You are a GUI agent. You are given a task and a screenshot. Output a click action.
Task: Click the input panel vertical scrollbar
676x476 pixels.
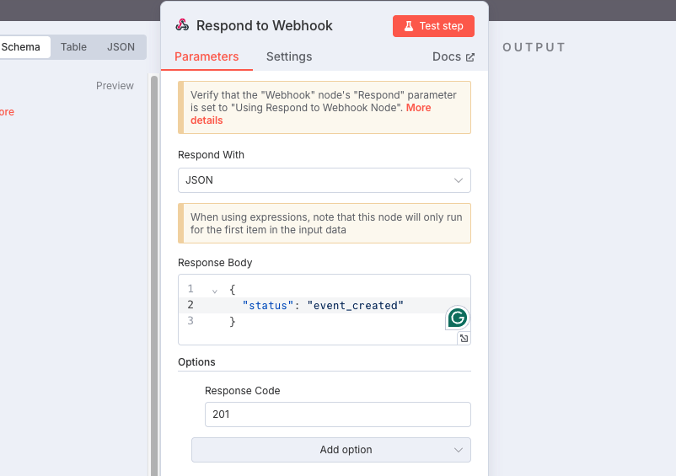154,275
